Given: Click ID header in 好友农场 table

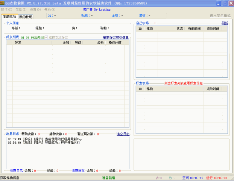Looking at the screenshot, I should point(140,89).
